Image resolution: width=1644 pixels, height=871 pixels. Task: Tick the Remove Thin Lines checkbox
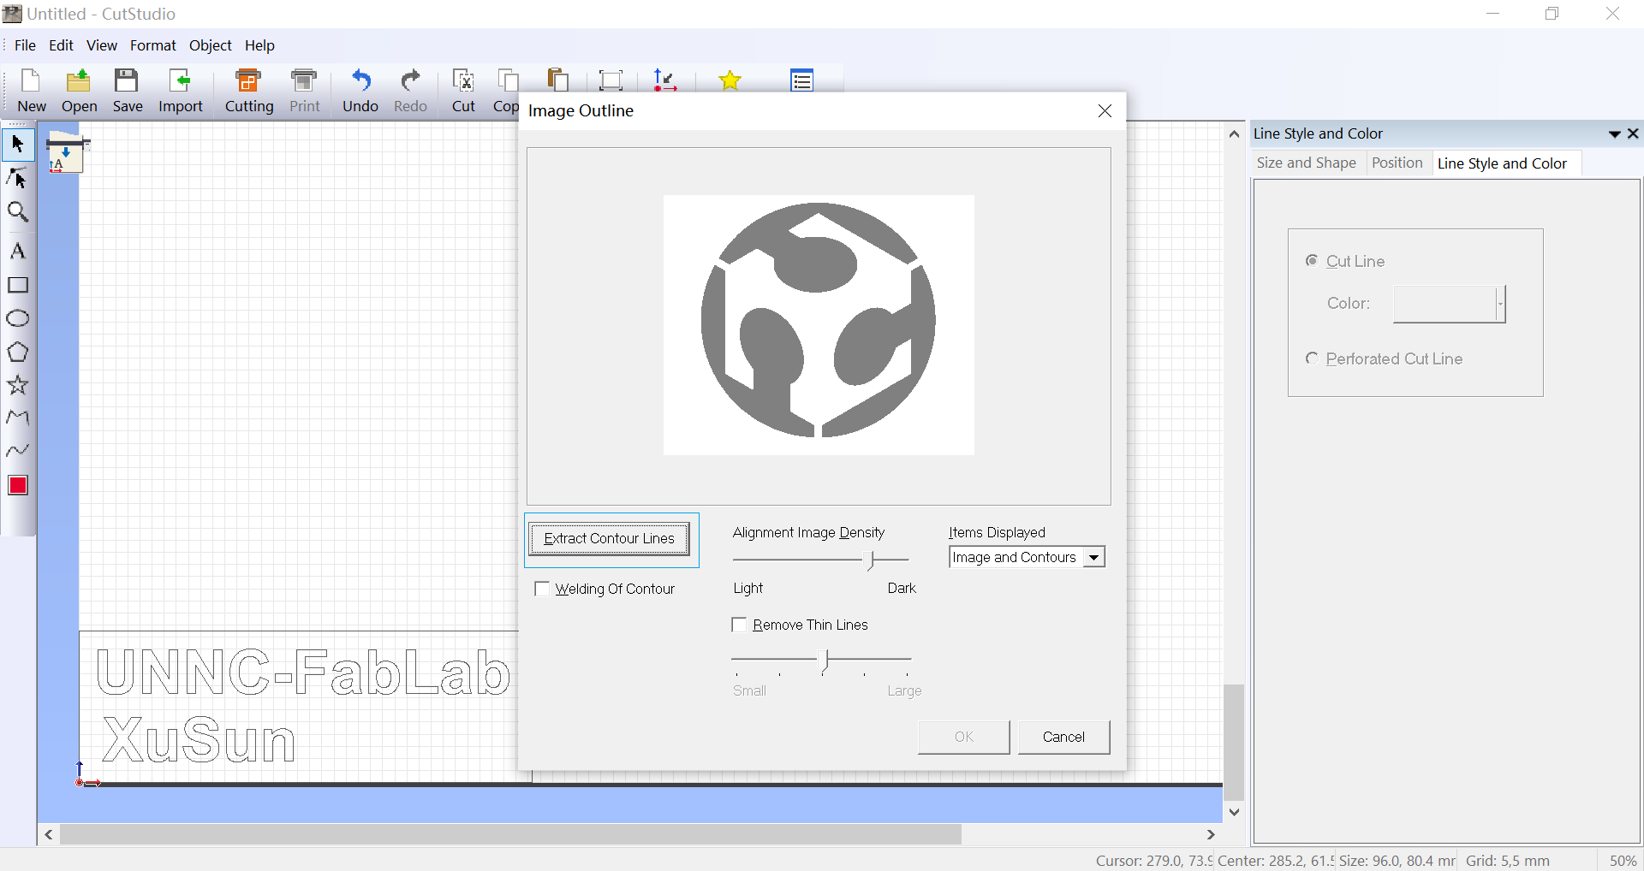click(740, 625)
